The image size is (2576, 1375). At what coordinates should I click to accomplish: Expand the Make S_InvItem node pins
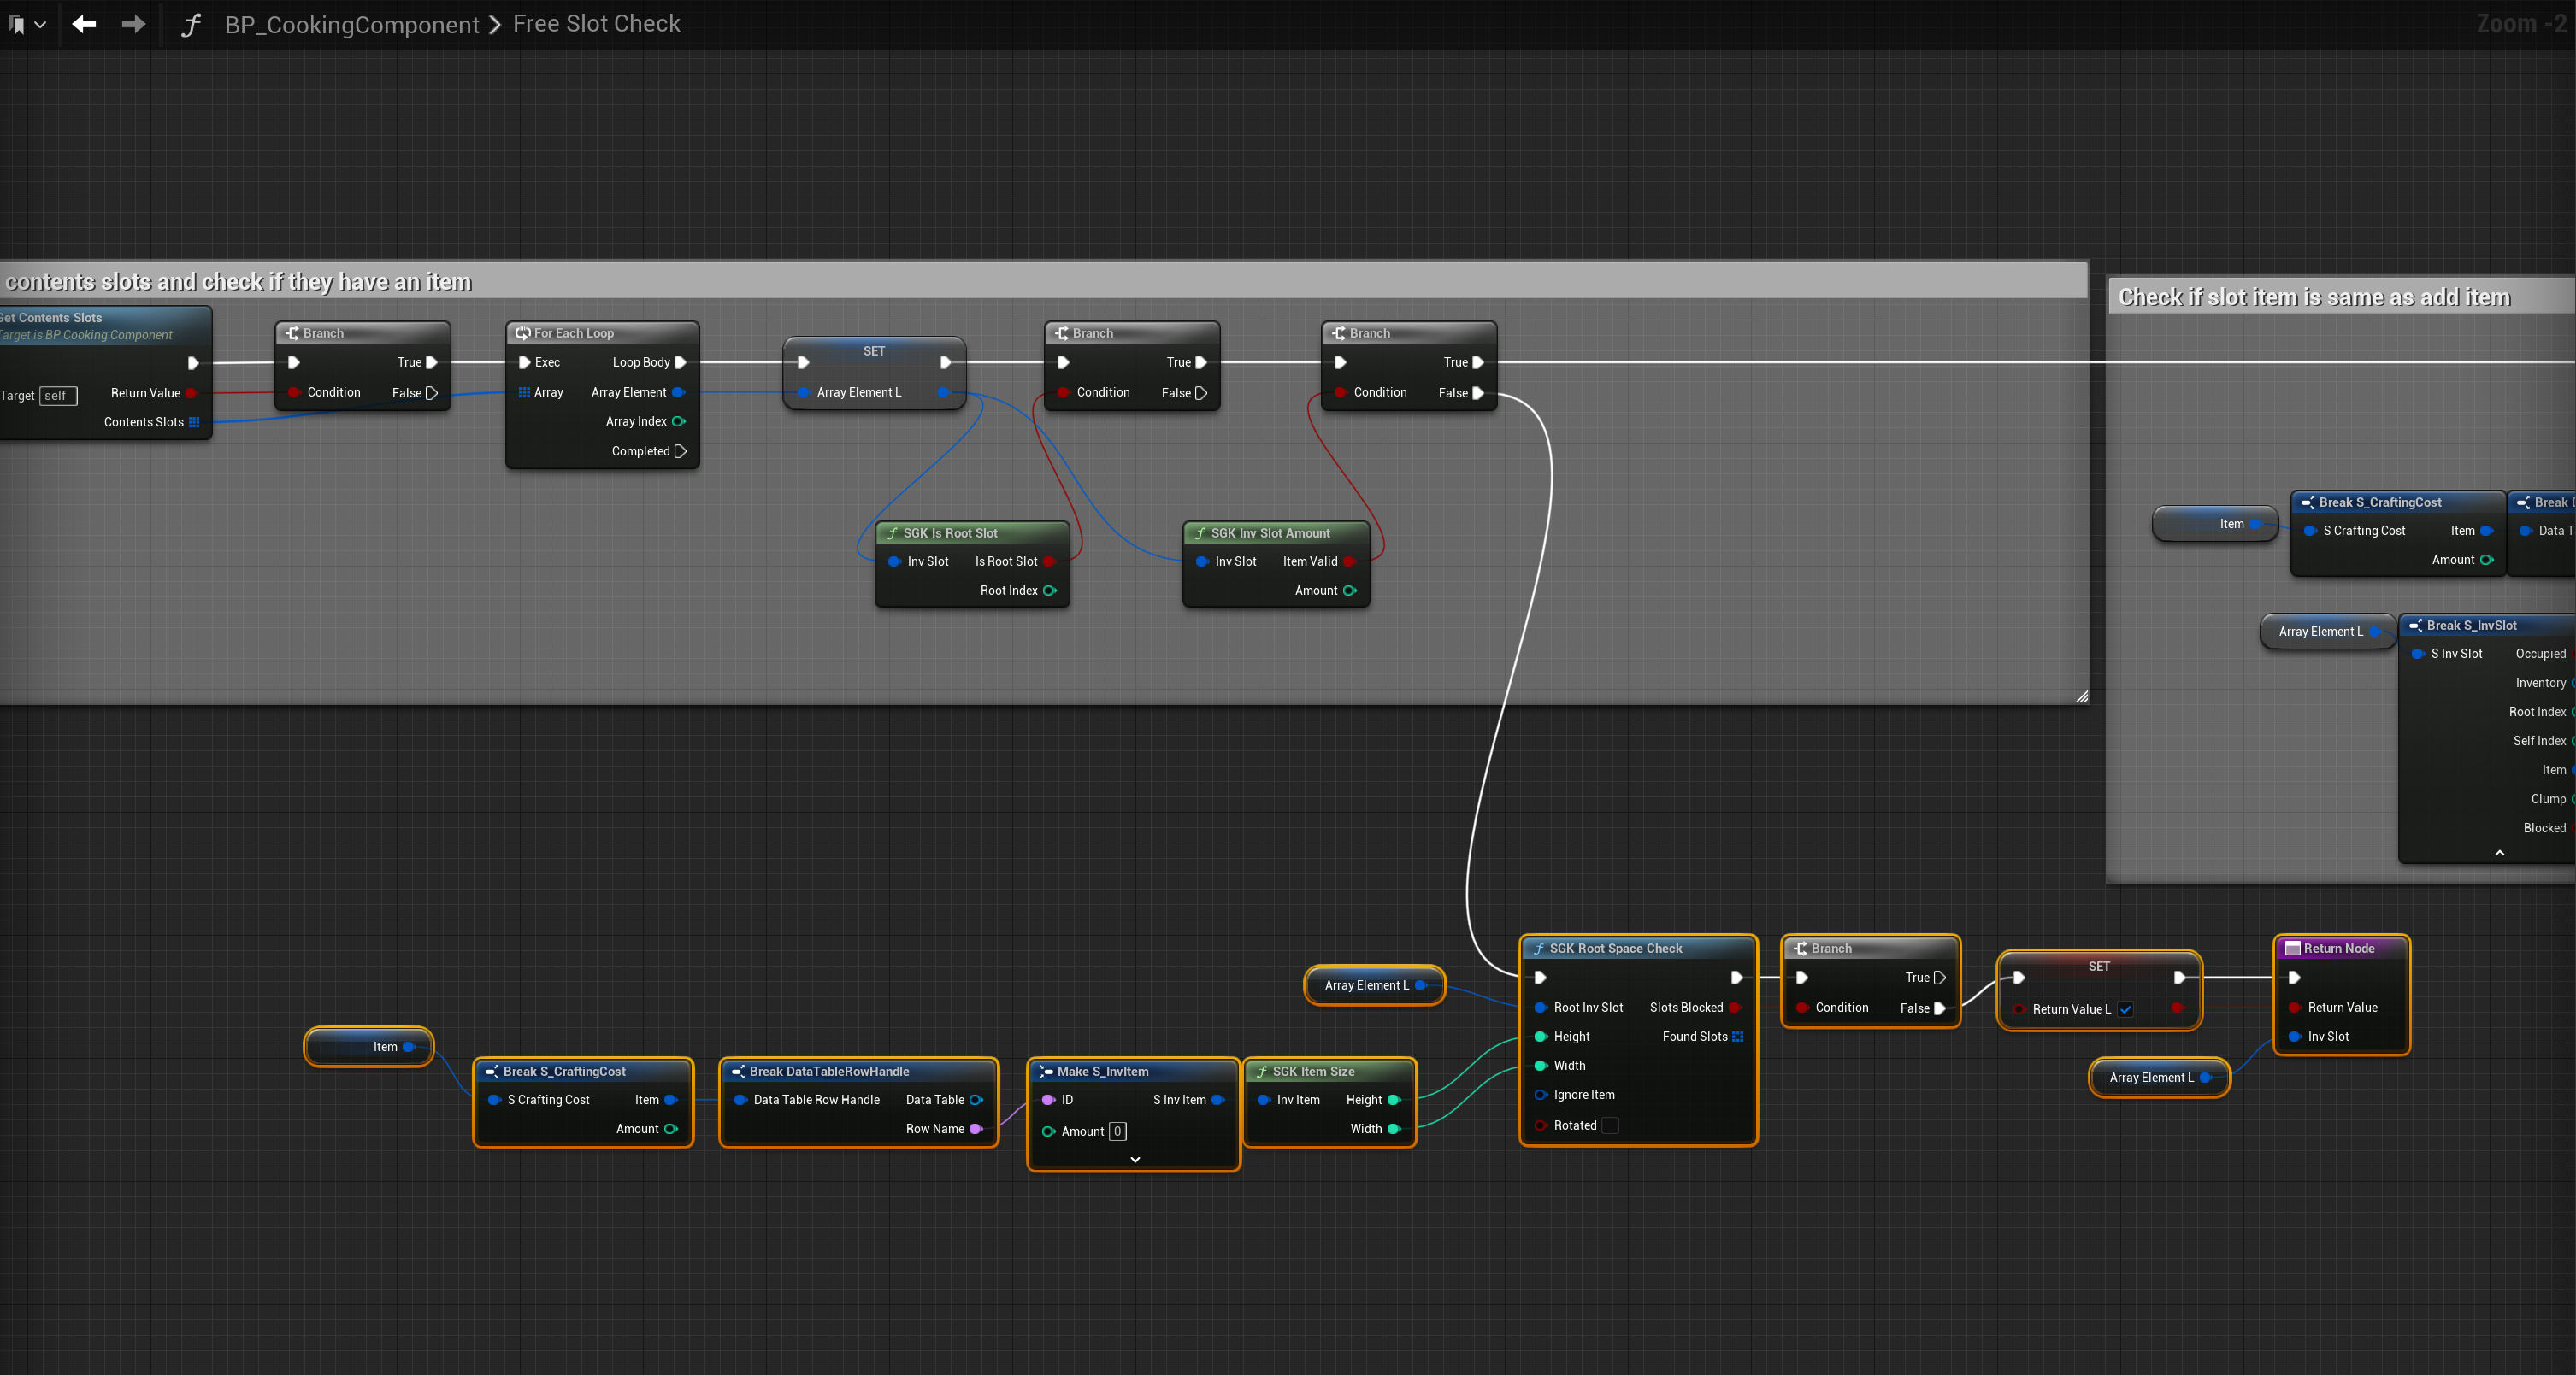(1135, 1159)
